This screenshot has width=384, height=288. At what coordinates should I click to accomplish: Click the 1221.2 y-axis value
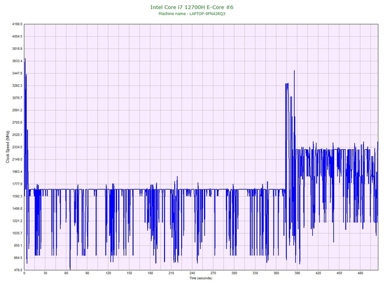pos(17,221)
